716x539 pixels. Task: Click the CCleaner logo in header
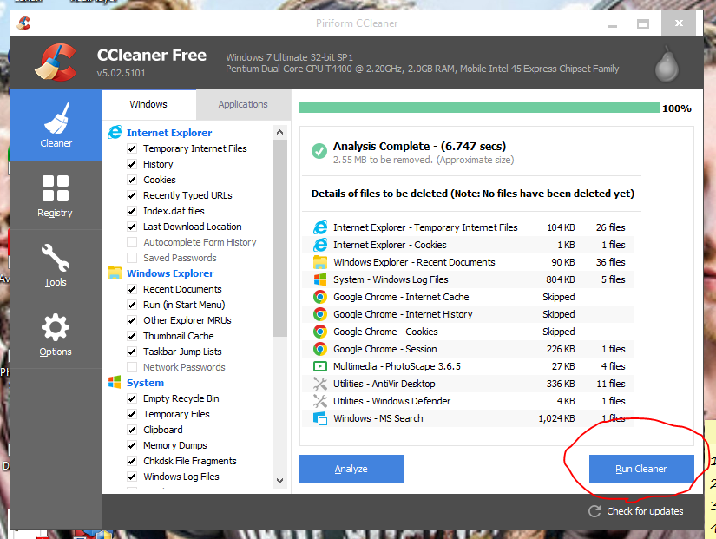(56, 62)
